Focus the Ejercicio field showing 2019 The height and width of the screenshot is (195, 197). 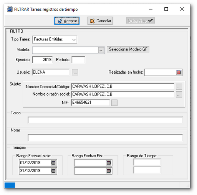[42, 60]
